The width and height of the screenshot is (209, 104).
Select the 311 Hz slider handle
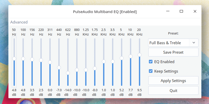(50, 62)
